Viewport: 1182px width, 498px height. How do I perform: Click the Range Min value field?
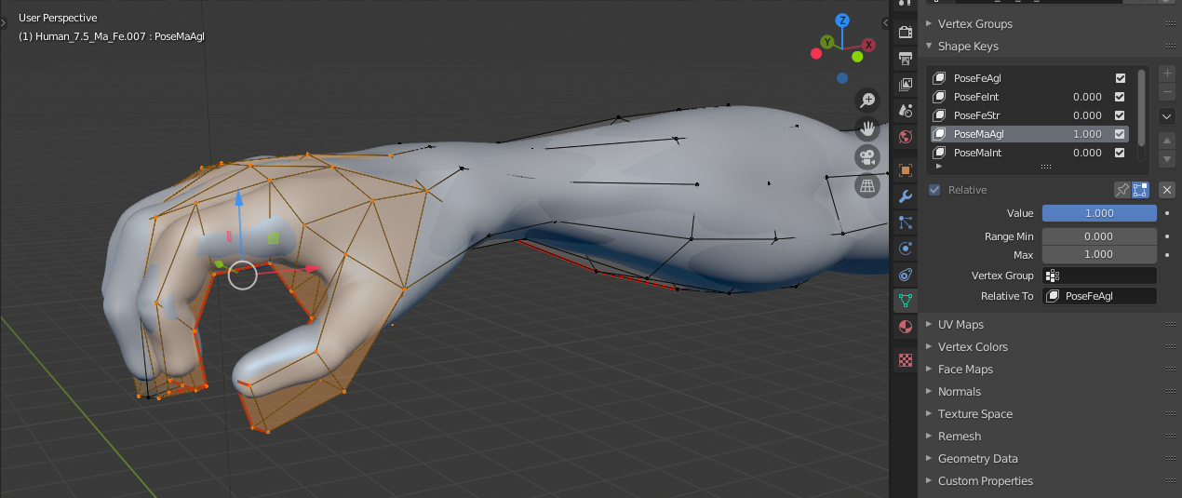pos(1099,236)
